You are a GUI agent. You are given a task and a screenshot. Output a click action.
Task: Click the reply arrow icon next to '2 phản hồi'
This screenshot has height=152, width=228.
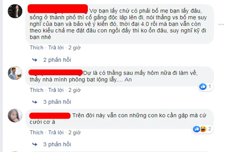(x=35, y=60)
